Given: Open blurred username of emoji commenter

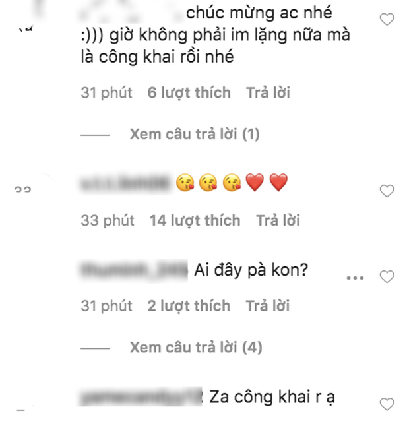Looking at the screenshot, I should (125, 183).
